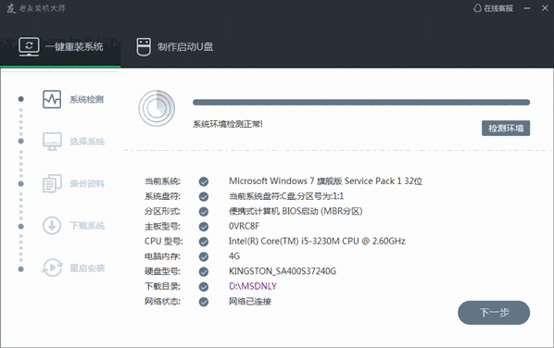Click the 硬盘型号: label
554x348 pixels.
pos(162,271)
